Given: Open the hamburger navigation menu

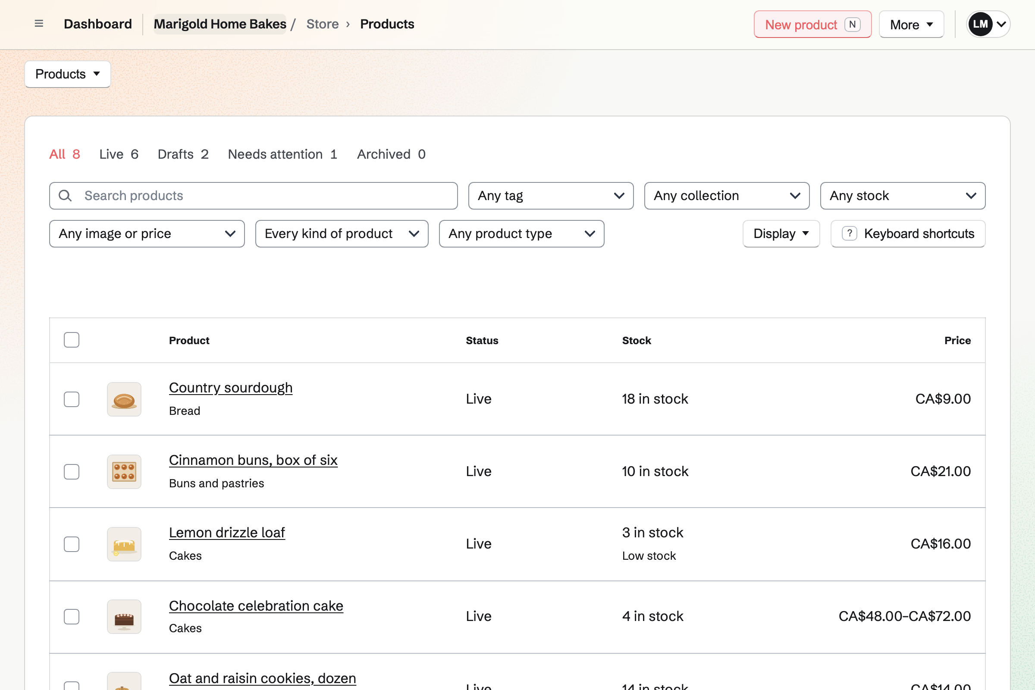Looking at the screenshot, I should coord(39,24).
